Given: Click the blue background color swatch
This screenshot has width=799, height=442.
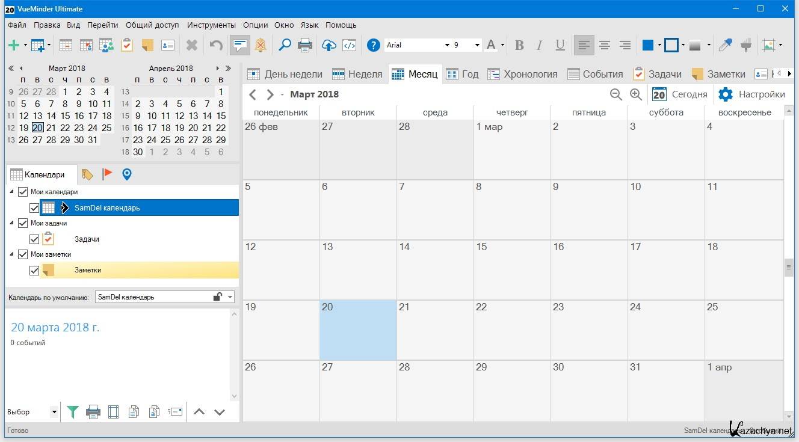Looking at the screenshot, I should tap(648, 45).
